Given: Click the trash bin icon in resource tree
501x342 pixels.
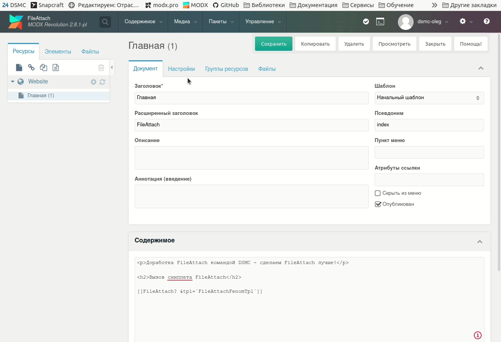Looking at the screenshot, I should [x=101, y=68].
